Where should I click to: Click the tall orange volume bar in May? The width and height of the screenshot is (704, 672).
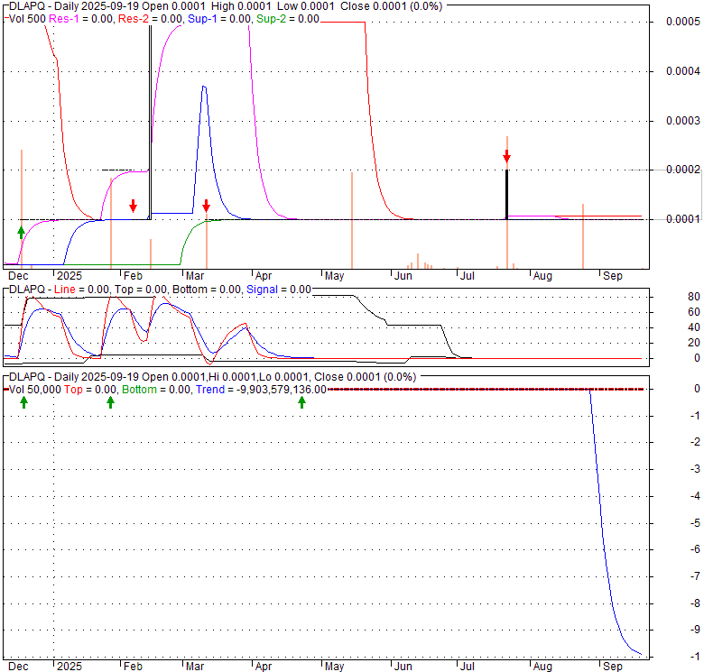(352, 219)
